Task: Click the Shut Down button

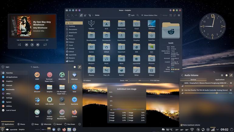Action: 70,124
